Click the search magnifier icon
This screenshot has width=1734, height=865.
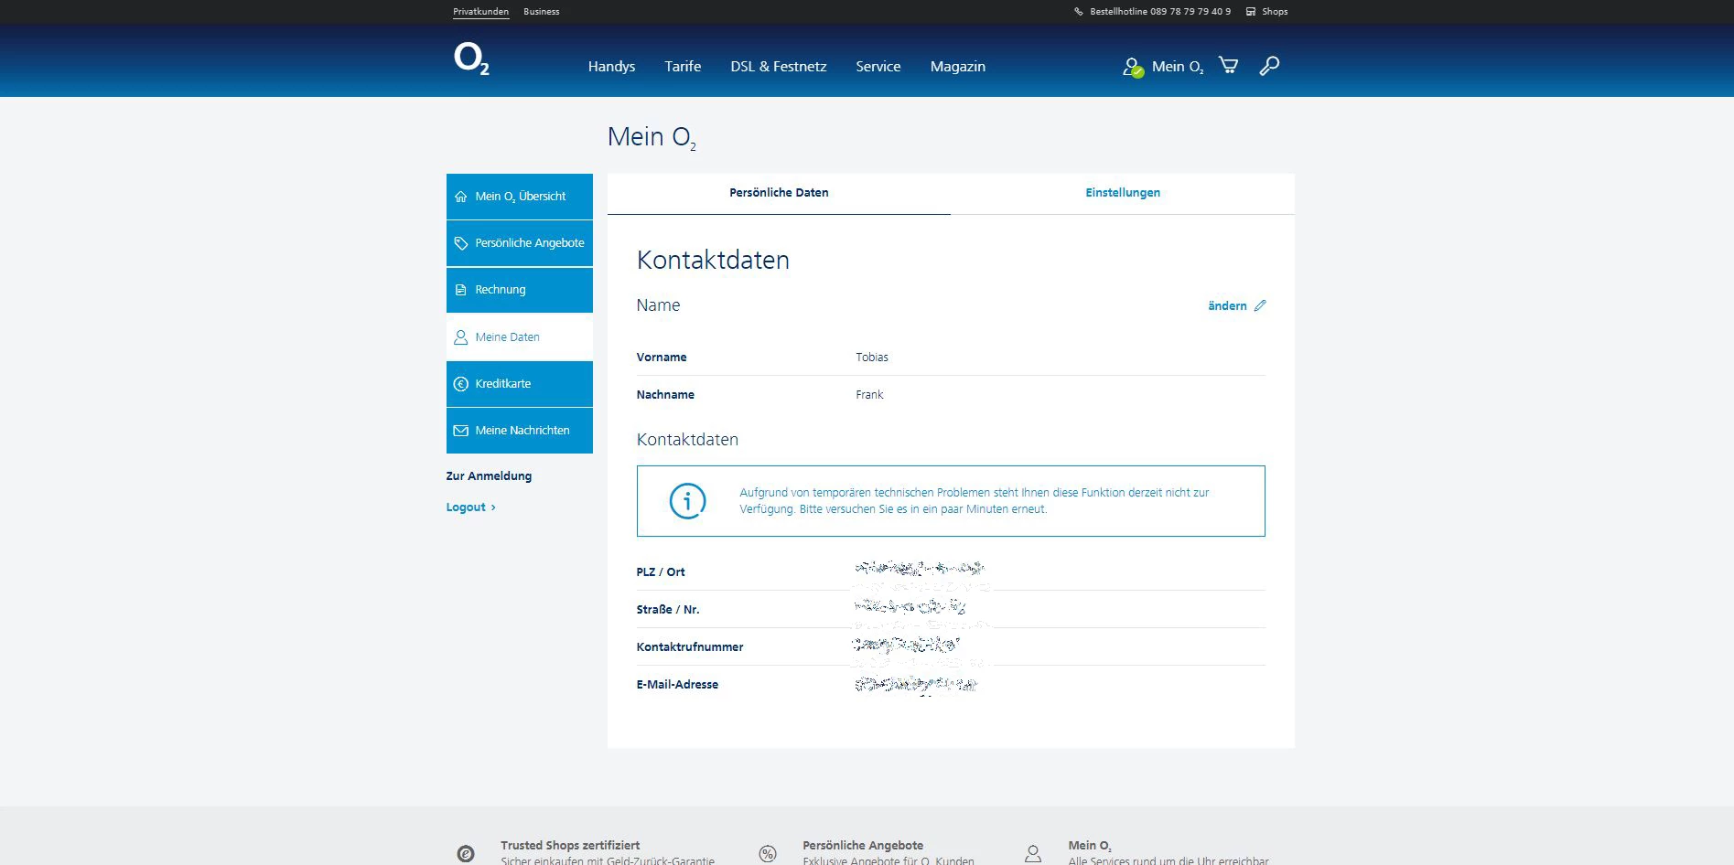pos(1269,66)
